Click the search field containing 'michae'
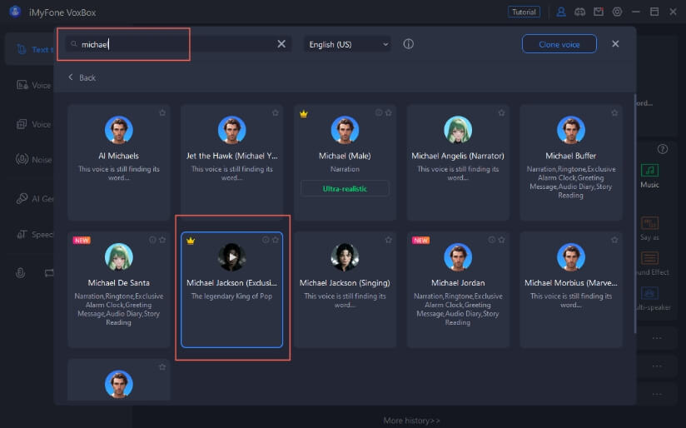The image size is (686, 428). (x=178, y=44)
